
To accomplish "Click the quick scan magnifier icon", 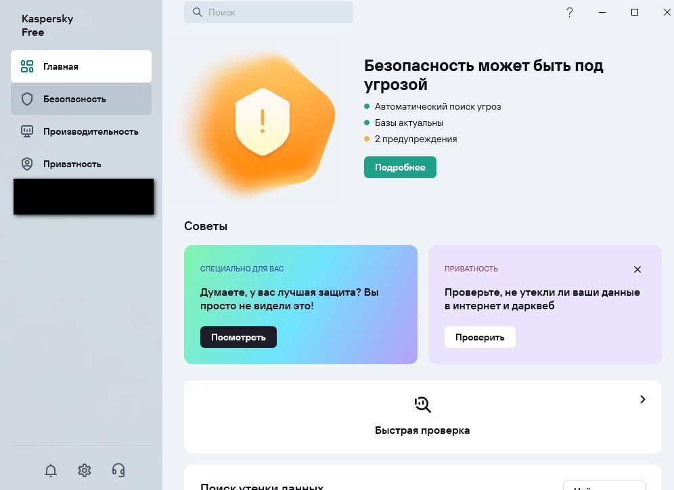I will tap(422, 405).
